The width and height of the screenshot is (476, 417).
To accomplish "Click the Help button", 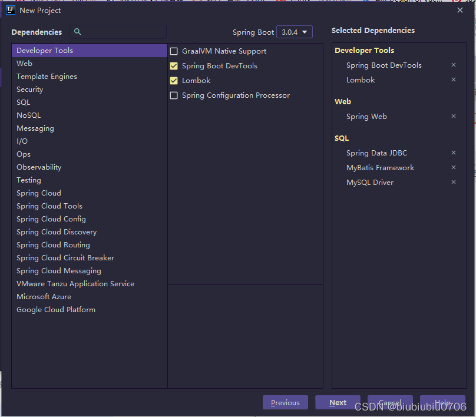I will coord(442,402).
